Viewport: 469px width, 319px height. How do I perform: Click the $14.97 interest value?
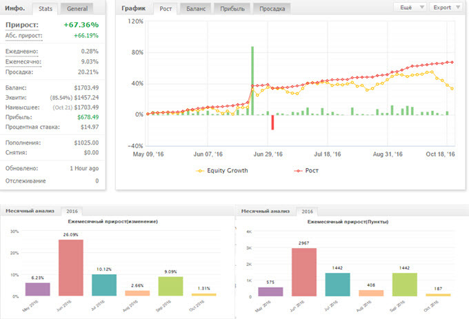pyautogui.click(x=90, y=127)
